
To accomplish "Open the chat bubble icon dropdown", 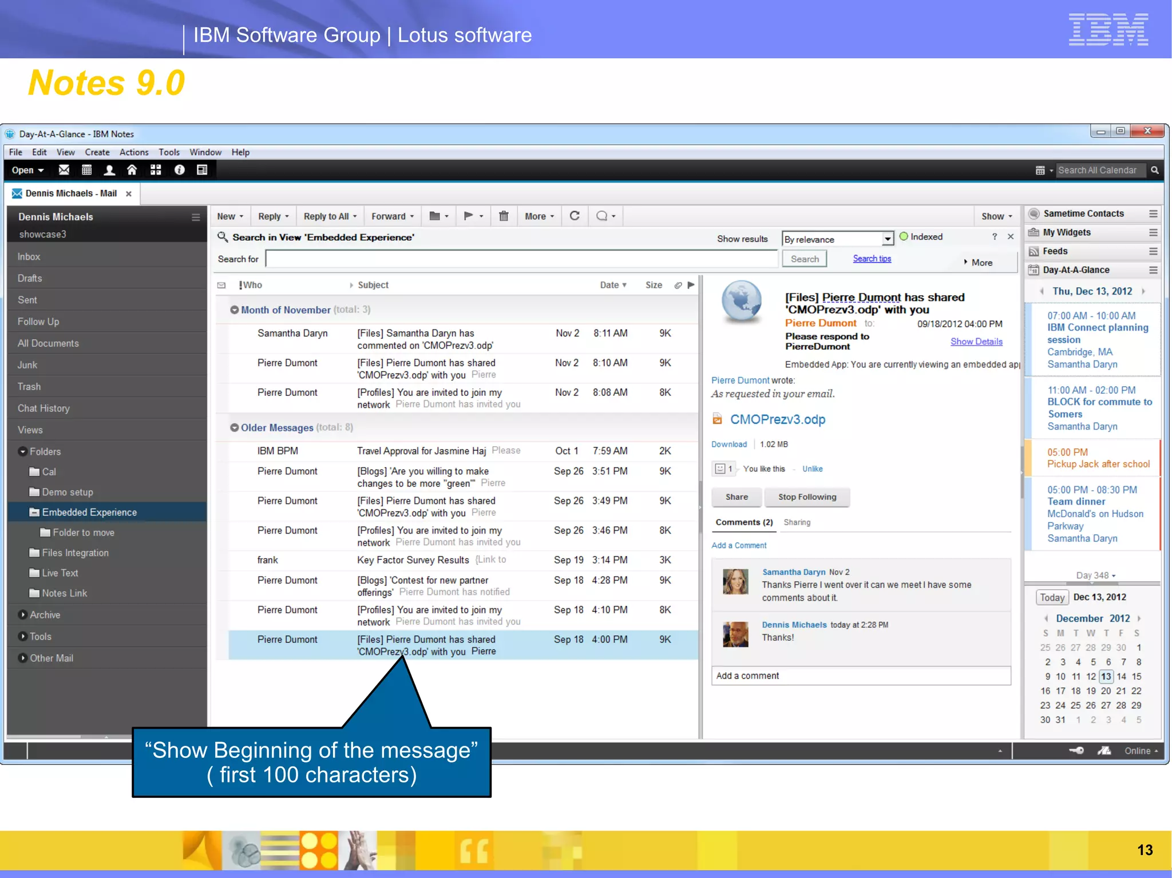I will 605,216.
